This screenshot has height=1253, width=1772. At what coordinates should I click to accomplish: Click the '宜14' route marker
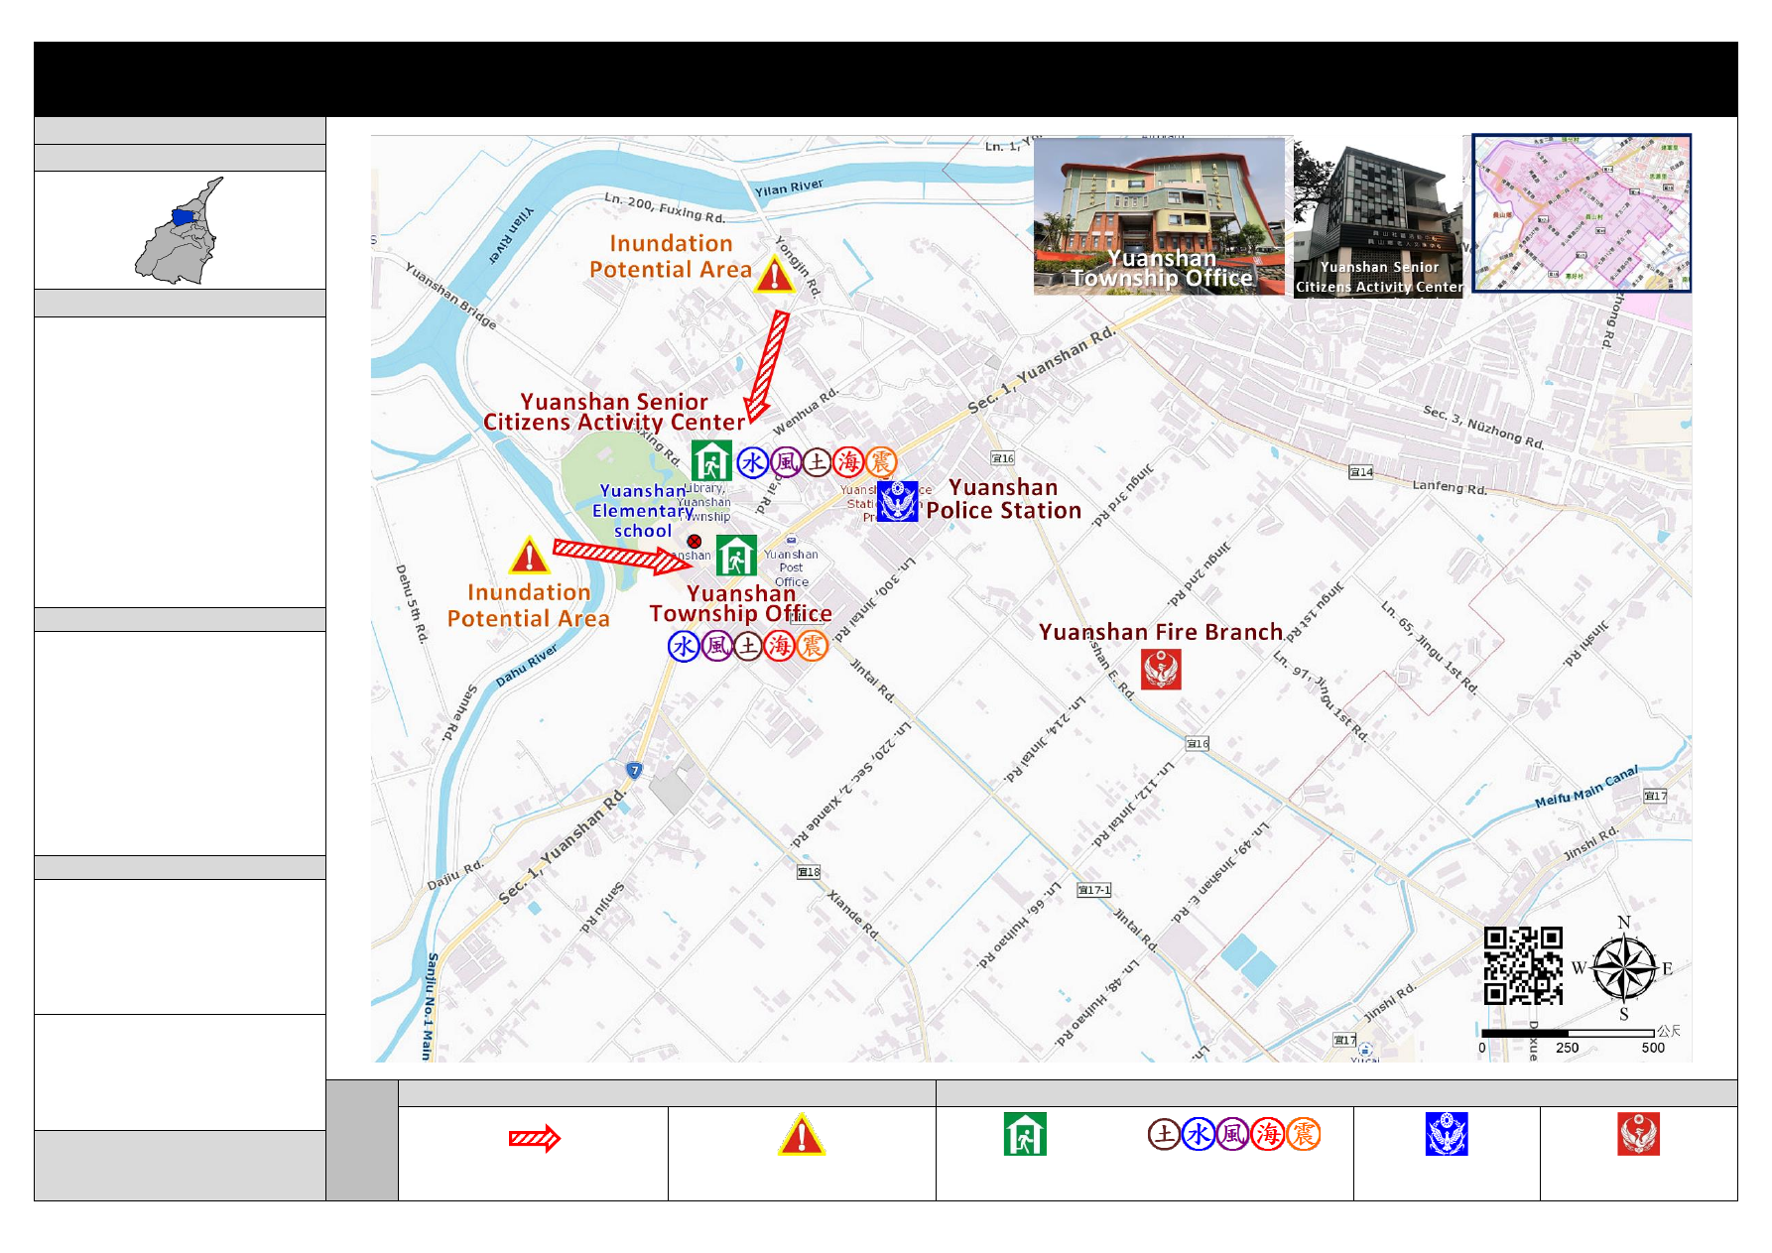coord(1361,472)
